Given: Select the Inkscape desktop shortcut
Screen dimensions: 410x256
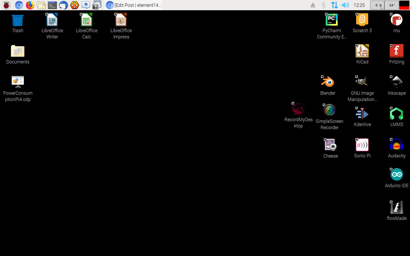Looking at the screenshot, I should coord(397,86).
